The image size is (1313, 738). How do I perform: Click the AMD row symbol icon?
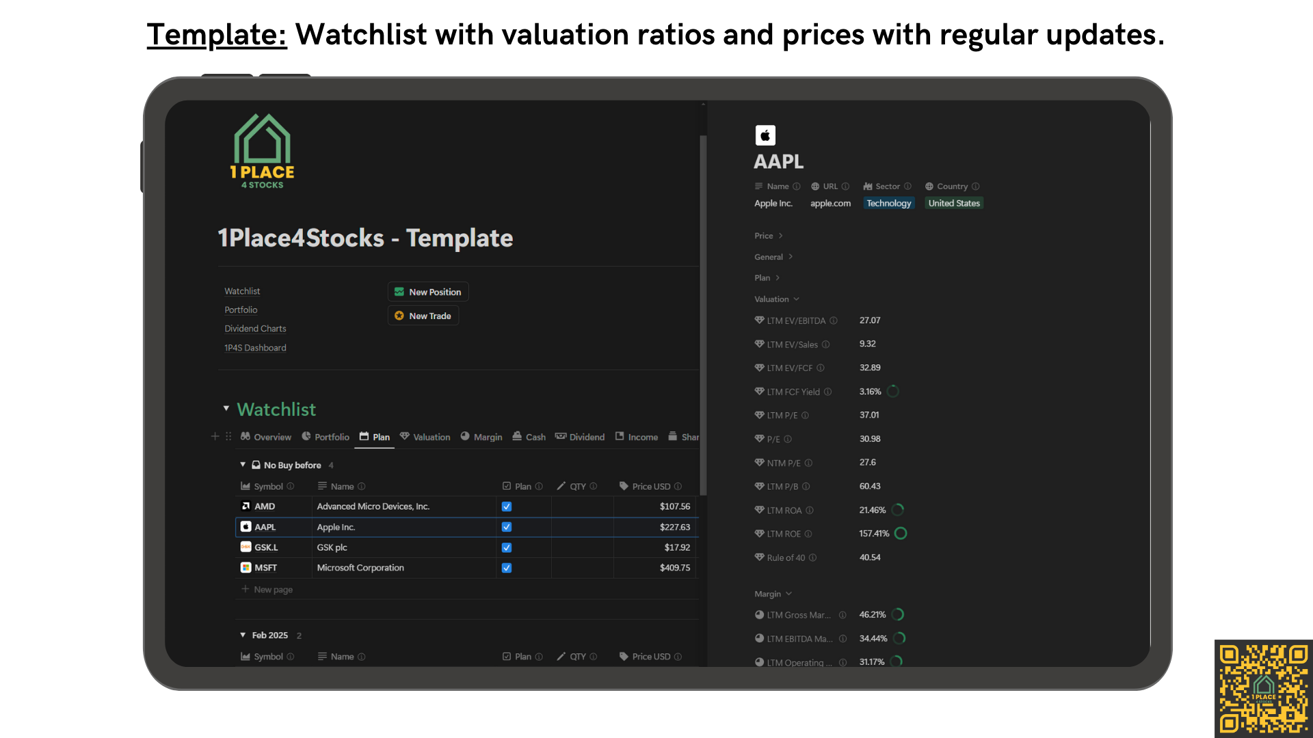coord(246,506)
